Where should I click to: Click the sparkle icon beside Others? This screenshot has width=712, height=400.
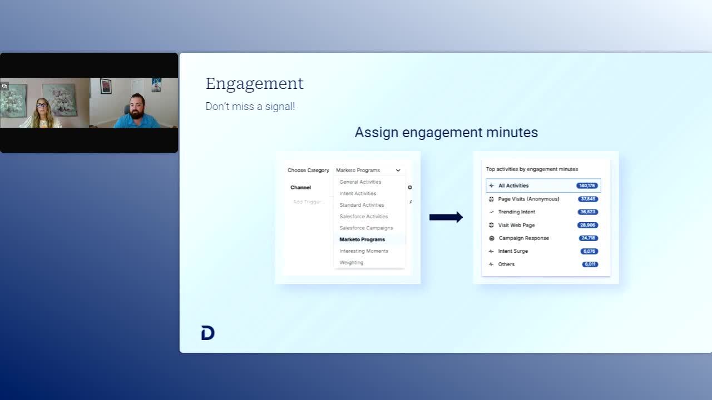(491, 264)
